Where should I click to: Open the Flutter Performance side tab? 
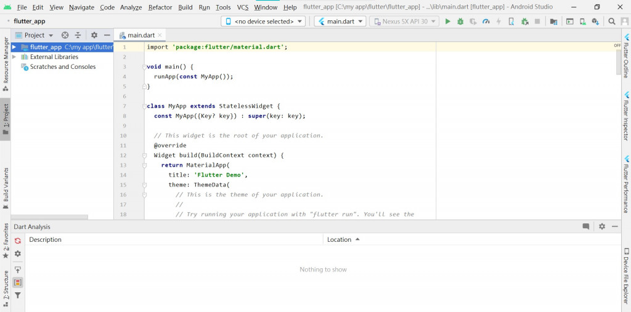pos(626,184)
